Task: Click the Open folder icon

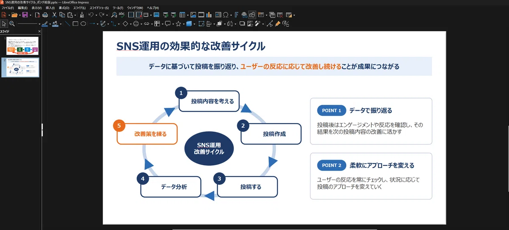Action: coord(14,15)
